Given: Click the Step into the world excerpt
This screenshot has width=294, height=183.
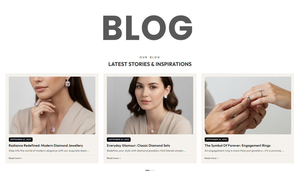Looking at the screenshot, I should [x=49, y=151].
